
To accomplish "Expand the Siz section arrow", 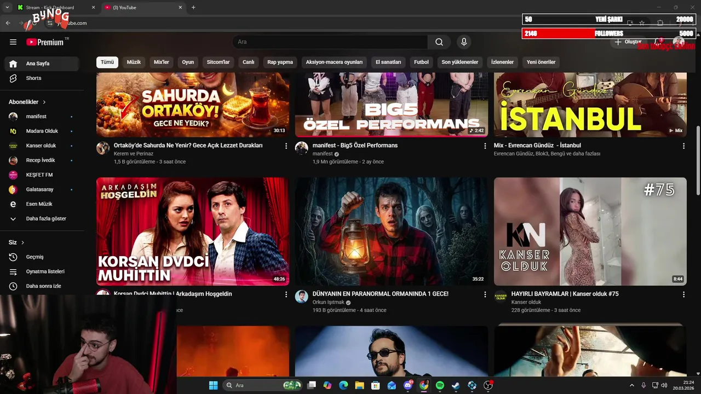I will coord(22,242).
